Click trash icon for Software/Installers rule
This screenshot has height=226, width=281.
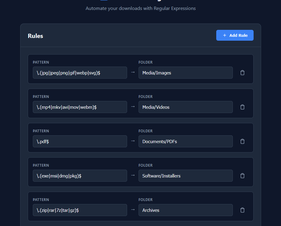click(x=242, y=176)
